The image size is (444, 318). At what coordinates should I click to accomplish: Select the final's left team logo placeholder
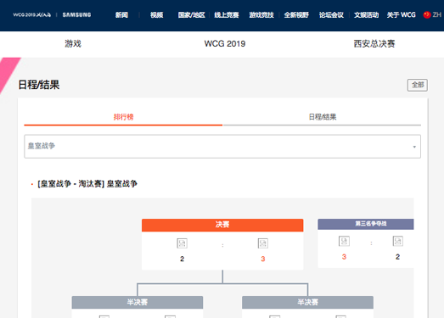coord(182,243)
